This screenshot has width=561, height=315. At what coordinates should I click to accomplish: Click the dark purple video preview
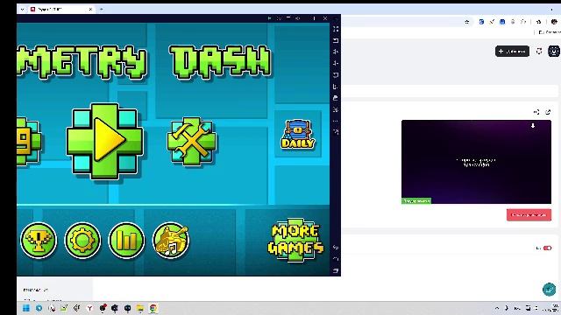click(476, 162)
